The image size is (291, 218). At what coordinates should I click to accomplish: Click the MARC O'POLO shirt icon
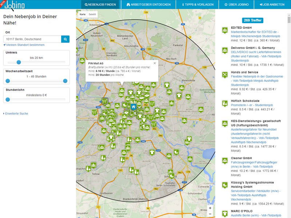tap(225, 214)
